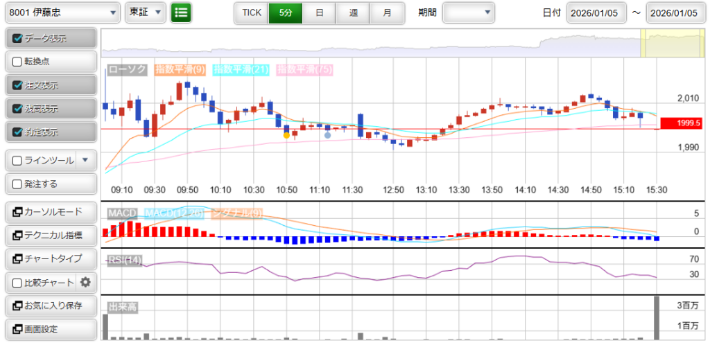Viewport: 710px width, 345px height.
Task: Open the 期間 period dropdown
Action: click(468, 12)
